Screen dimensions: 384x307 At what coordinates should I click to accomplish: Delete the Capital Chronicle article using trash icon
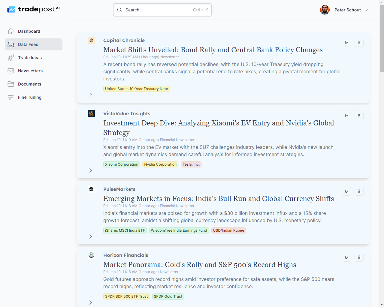pyautogui.click(x=359, y=42)
